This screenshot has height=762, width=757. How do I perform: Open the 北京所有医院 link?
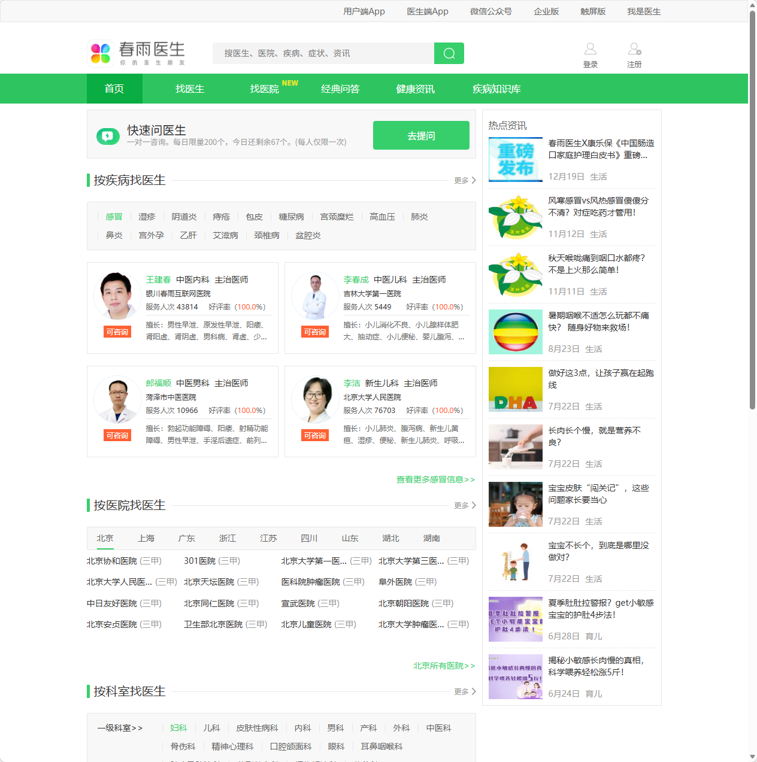coord(443,666)
